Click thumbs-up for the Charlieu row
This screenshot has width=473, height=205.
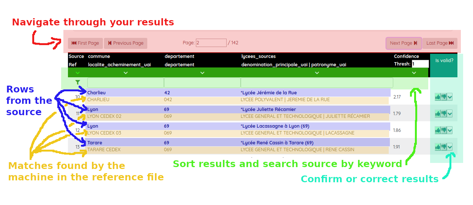438,97
